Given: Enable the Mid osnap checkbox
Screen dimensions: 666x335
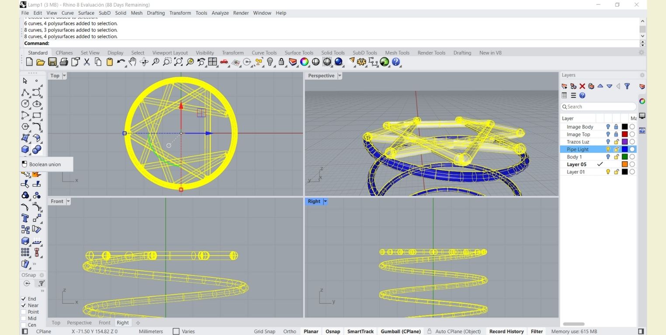Looking at the screenshot, I should (24, 318).
